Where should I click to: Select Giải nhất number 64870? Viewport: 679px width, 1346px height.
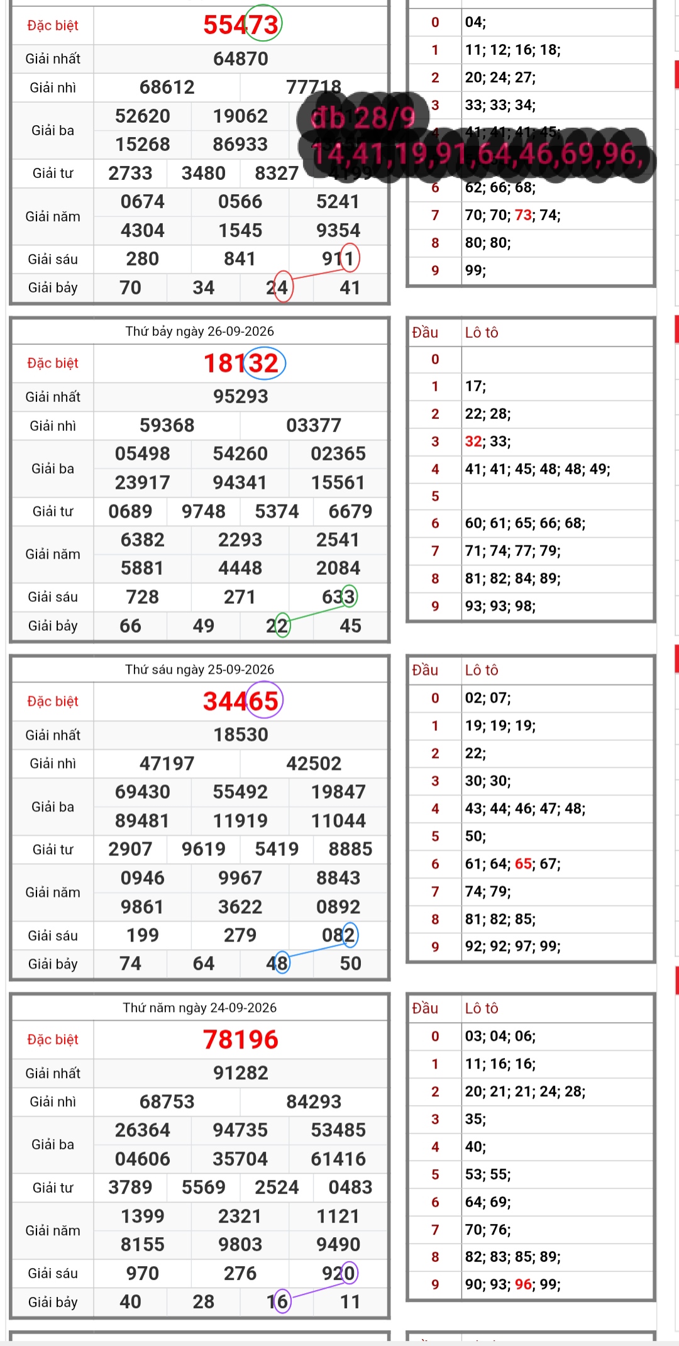[x=241, y=58]
